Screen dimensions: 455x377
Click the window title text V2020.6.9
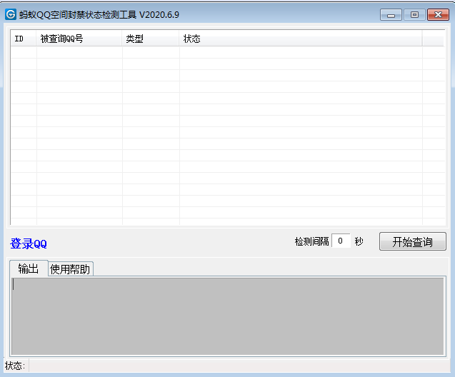(159, 15)
